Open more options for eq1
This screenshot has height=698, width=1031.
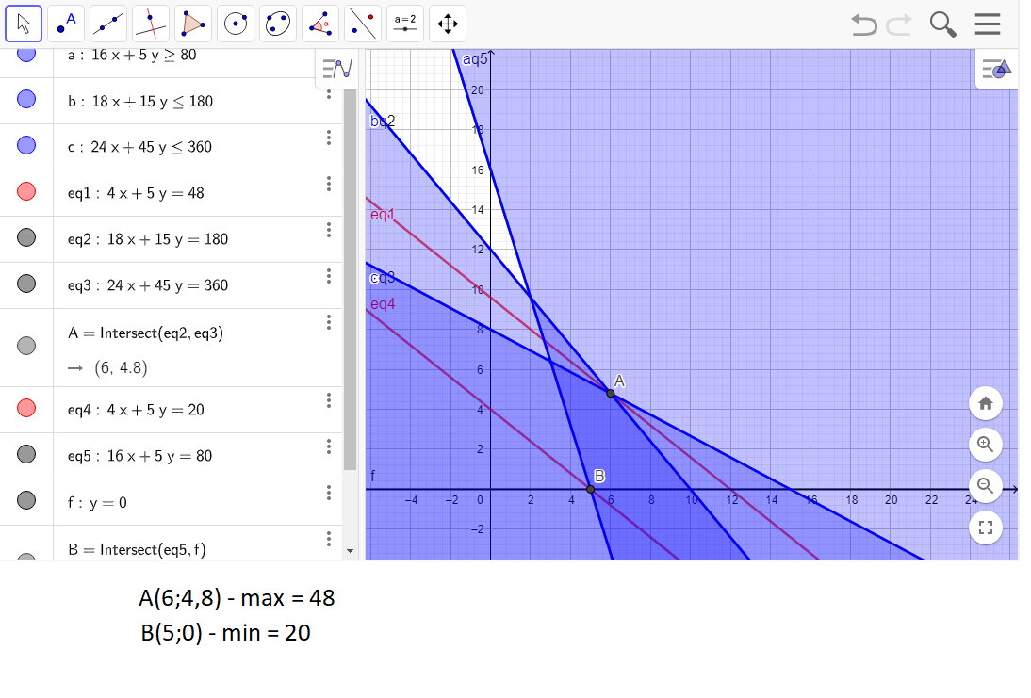(329, 184)
